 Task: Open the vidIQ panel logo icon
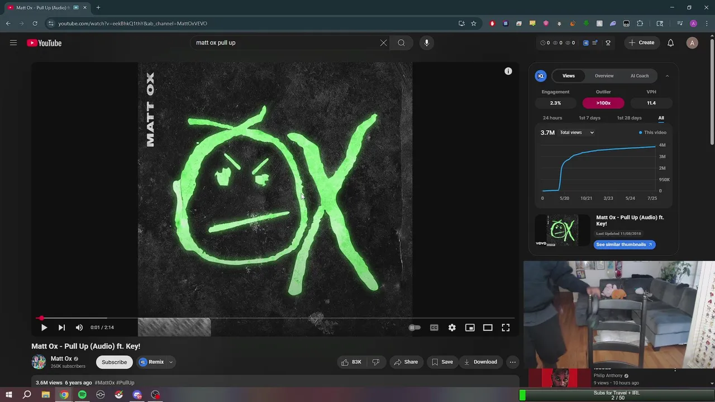540,76
